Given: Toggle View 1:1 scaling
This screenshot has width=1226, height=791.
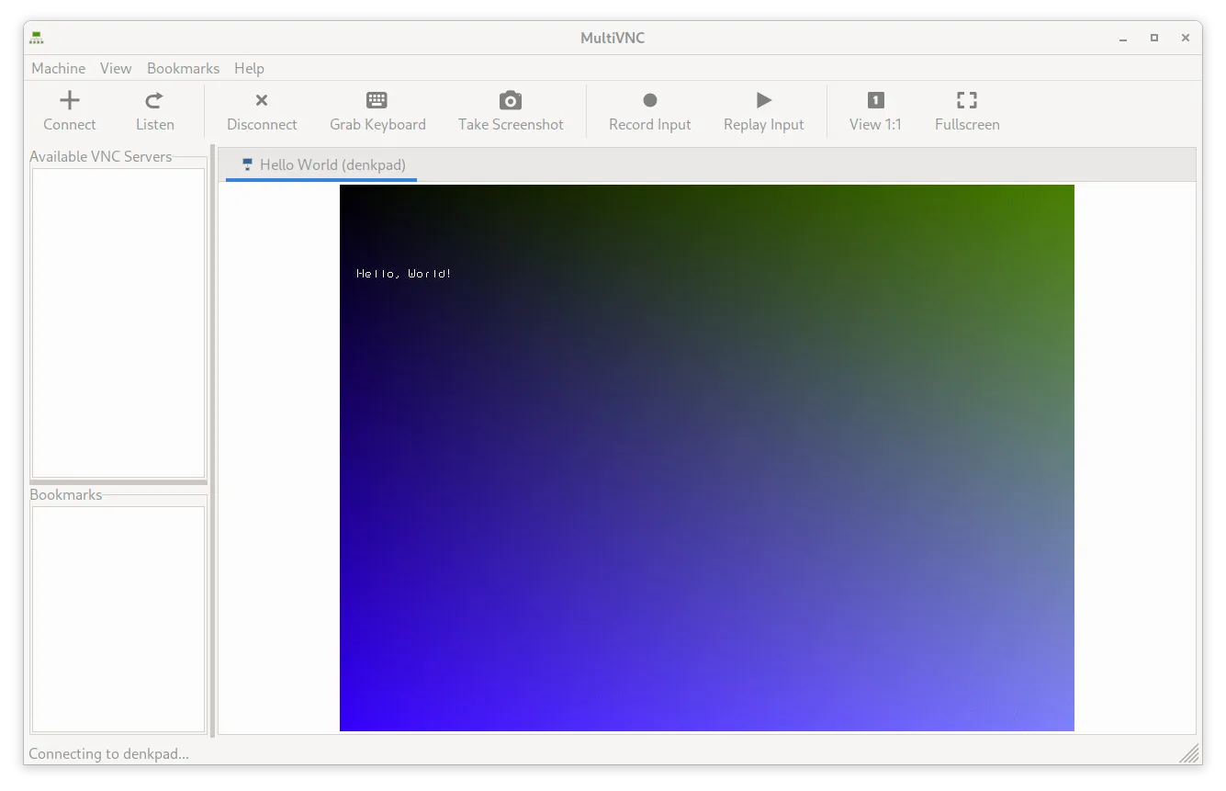Looking at the screenshot, I should [x=875, y=110].
